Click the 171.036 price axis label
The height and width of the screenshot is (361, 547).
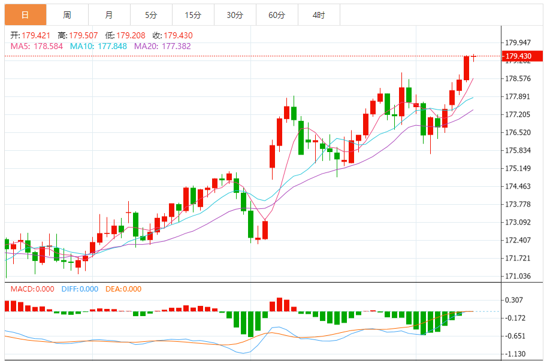pos(518,277)
